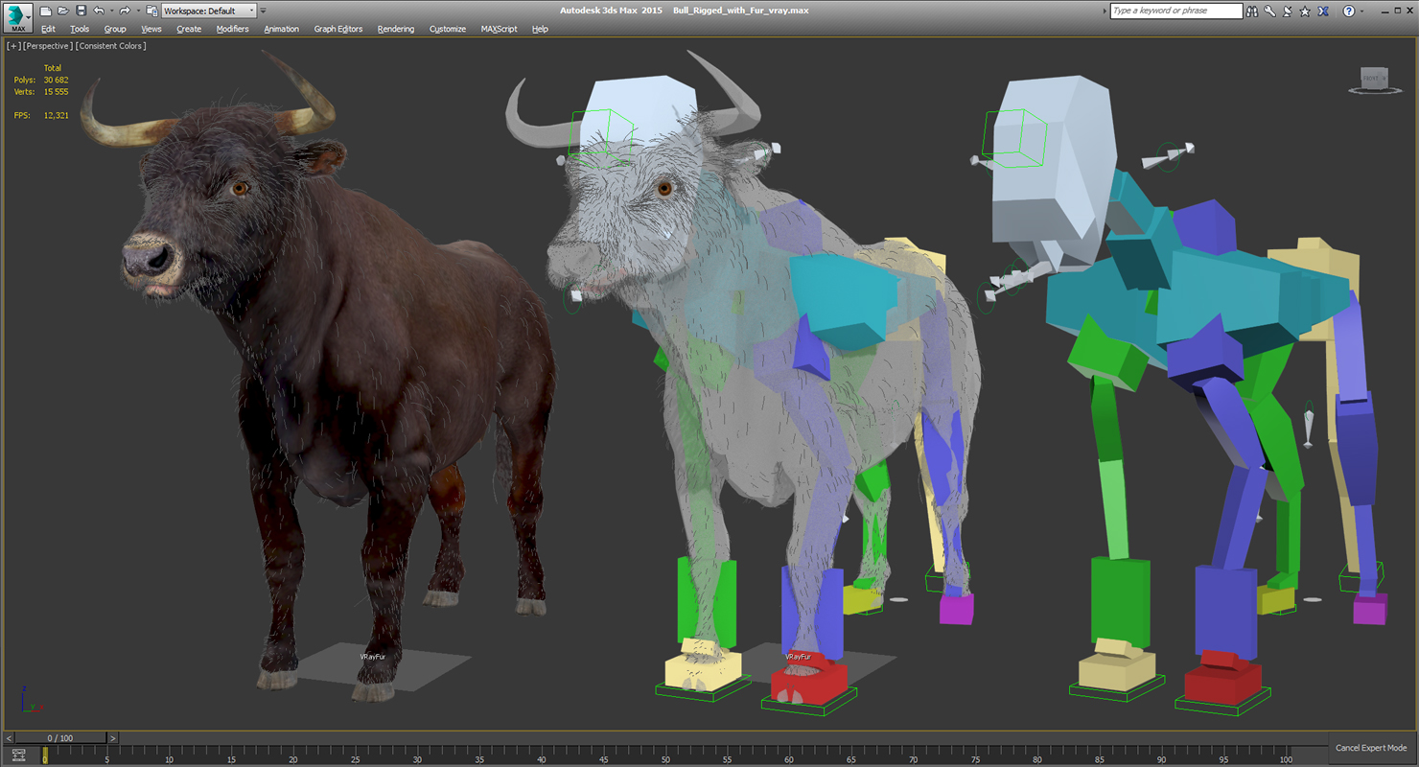Viewport: 1419px width, 767px height.
Task: Open the [Consistent Colors] shading menu
Action: click(111, 46)
